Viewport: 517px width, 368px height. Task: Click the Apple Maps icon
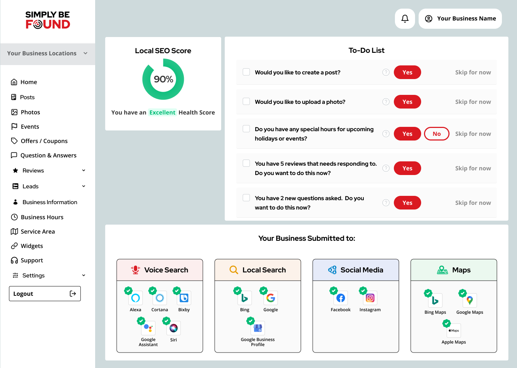453,330
